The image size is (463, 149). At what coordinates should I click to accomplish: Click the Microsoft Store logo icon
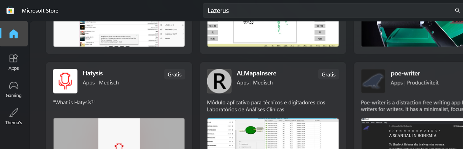[10, 10]
